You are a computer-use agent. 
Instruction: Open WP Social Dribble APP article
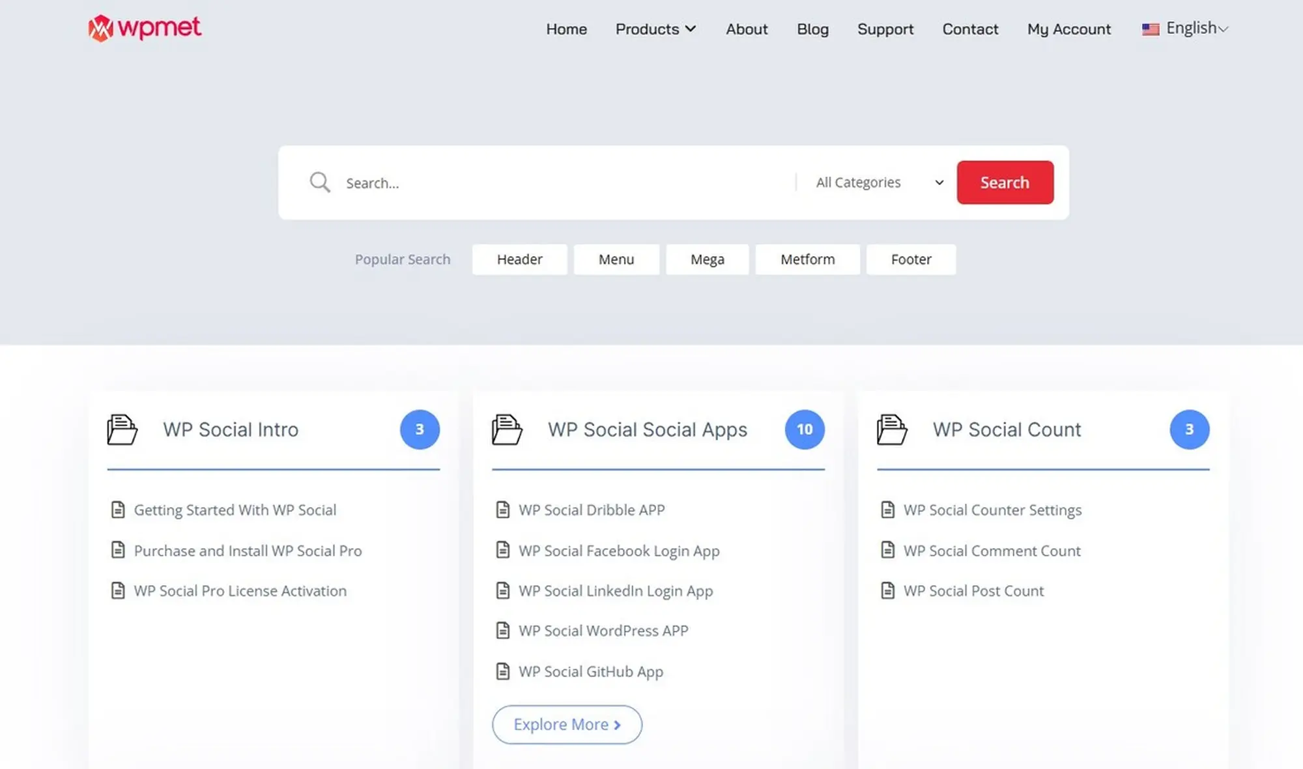point(592,510)
